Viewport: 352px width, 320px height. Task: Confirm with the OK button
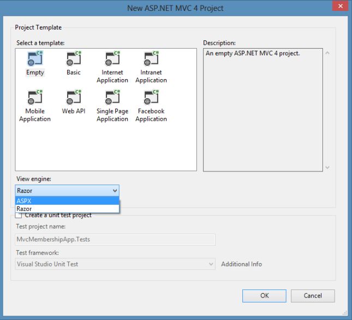(x=264, y=296)
